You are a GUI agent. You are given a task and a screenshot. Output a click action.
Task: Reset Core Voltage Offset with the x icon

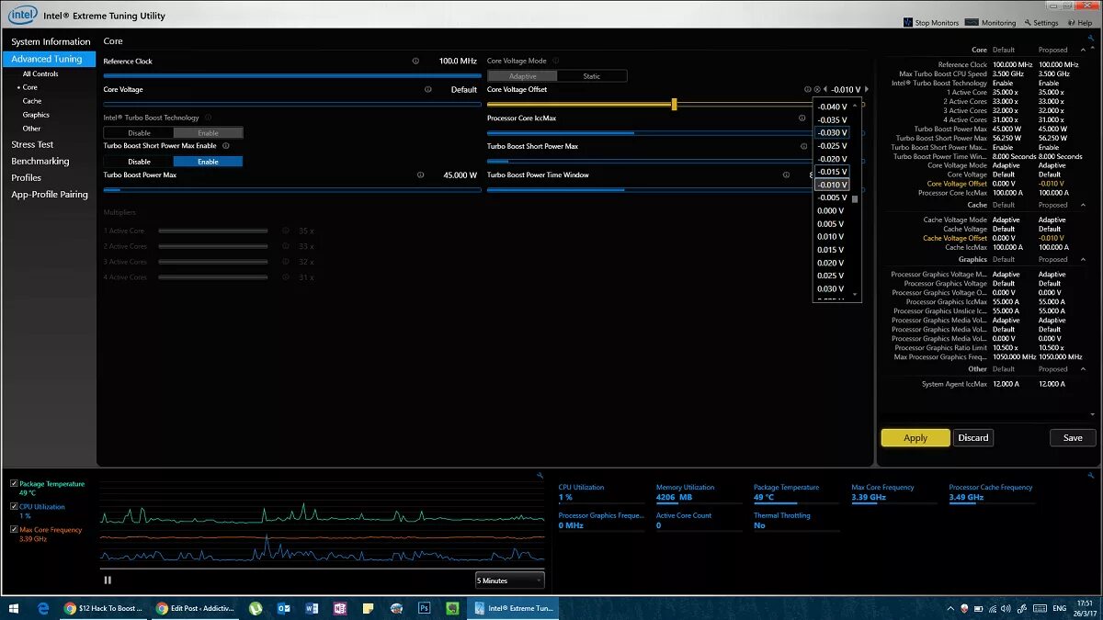816,90
